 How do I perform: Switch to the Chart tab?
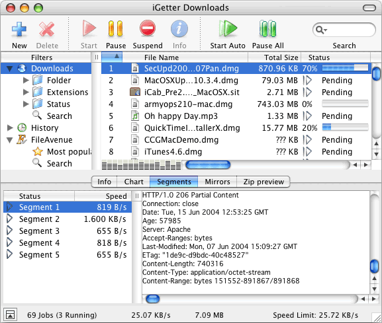coord(134,182)
